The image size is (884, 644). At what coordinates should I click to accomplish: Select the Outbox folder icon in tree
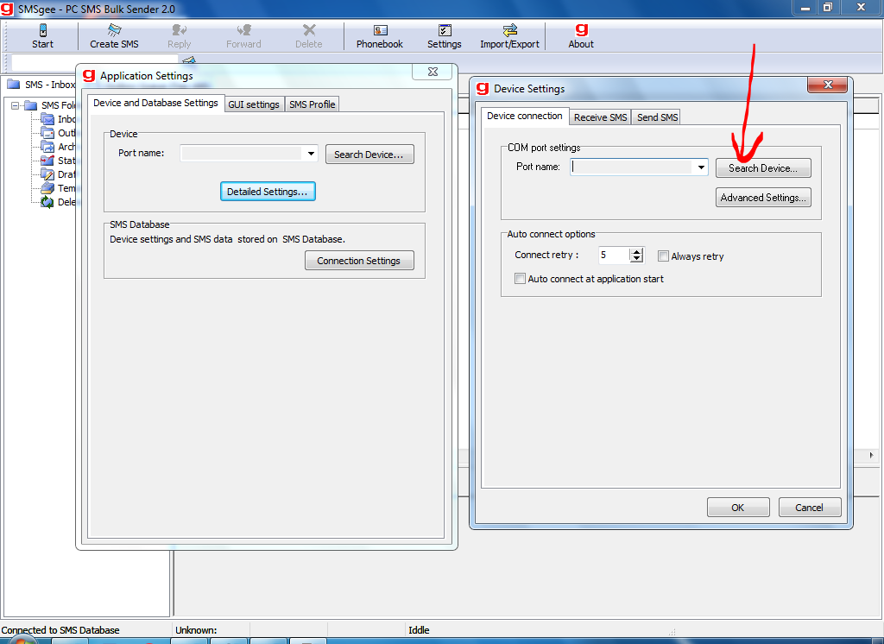[48, 133]
